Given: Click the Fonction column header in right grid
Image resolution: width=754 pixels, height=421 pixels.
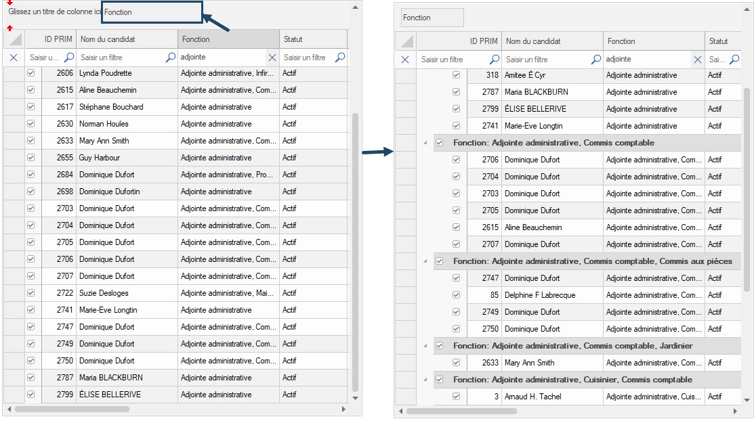Looking at the screenshot, I should [x=653, y=41].
